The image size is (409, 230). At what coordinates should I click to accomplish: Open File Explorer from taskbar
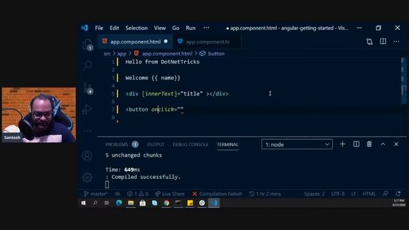point(130,203)
